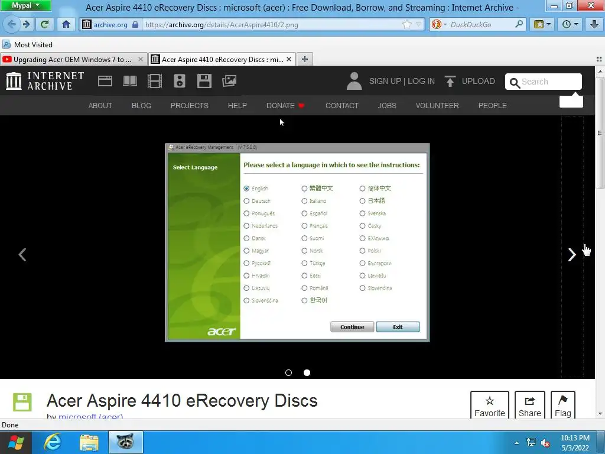
Task: Show hidden tray icons arrow
Action: (516, 442)
